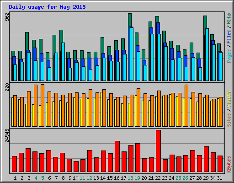The image size is (234, 183).
Task: Click day label 1 on the x-axis
Action: (x=15, y=178)
